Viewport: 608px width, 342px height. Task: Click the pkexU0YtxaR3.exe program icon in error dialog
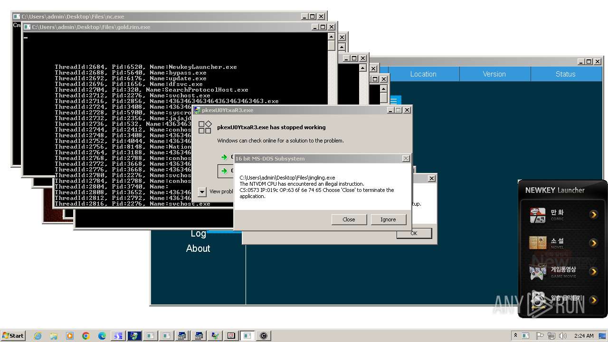pos(205,127)
